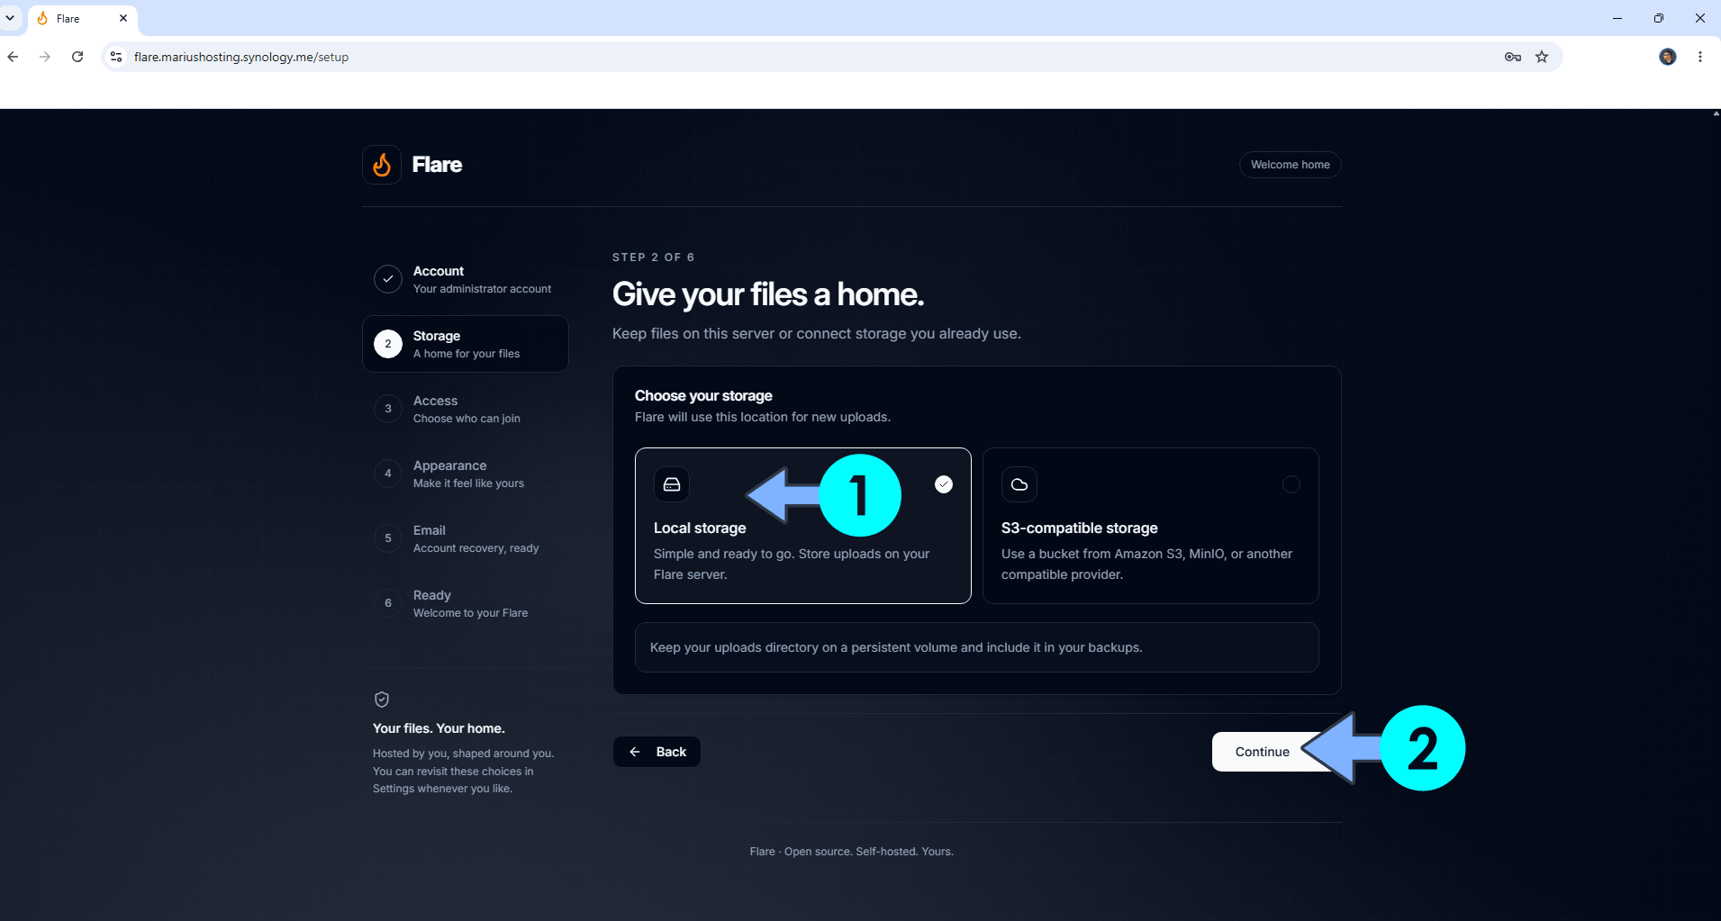
Task: Reload the page with browser refresh icon
Action: click(77, 57)
